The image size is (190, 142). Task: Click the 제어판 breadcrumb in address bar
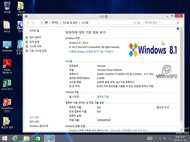(x=55, y=23)
